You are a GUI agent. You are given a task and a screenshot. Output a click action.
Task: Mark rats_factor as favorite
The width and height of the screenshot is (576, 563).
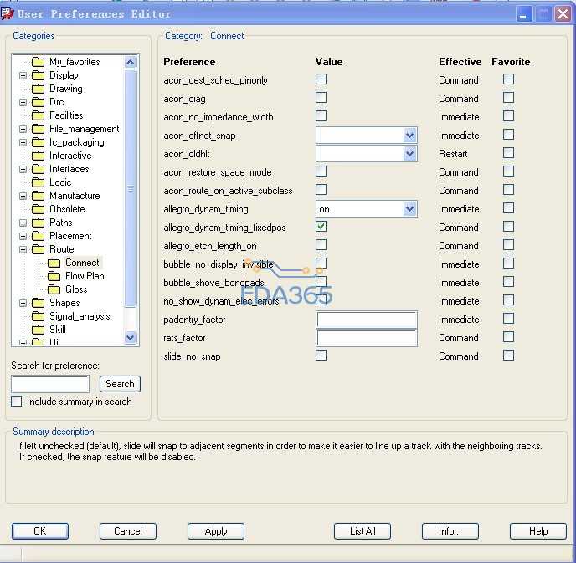pyautogui.click(x=508, y=337)
